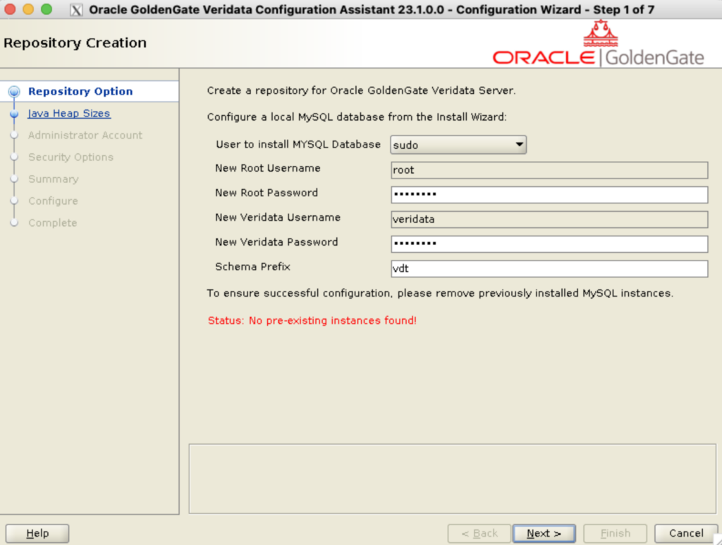This screenshot has height=545, width=722.
Task: Click the Java Heap Sizes step bullet
Action: coord(14,114)
